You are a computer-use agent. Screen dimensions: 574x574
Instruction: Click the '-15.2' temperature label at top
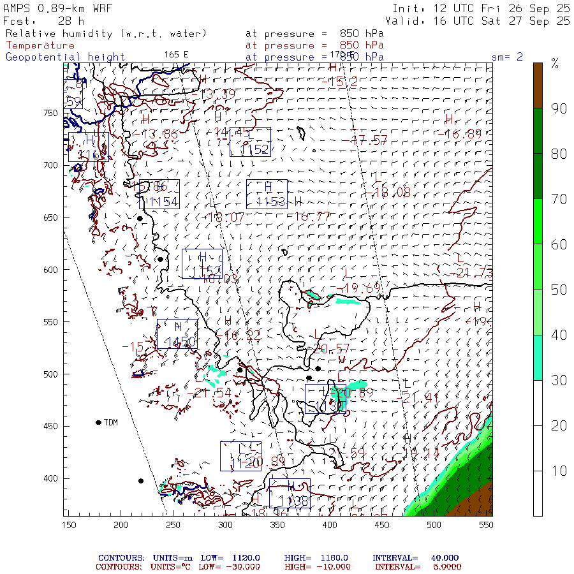(339, 82)
